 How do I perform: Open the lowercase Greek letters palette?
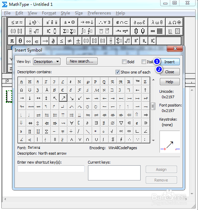pos(157,22)
